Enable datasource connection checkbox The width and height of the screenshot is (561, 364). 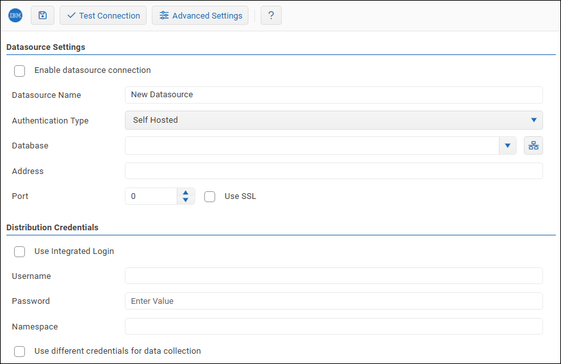[x=20, y=71]
